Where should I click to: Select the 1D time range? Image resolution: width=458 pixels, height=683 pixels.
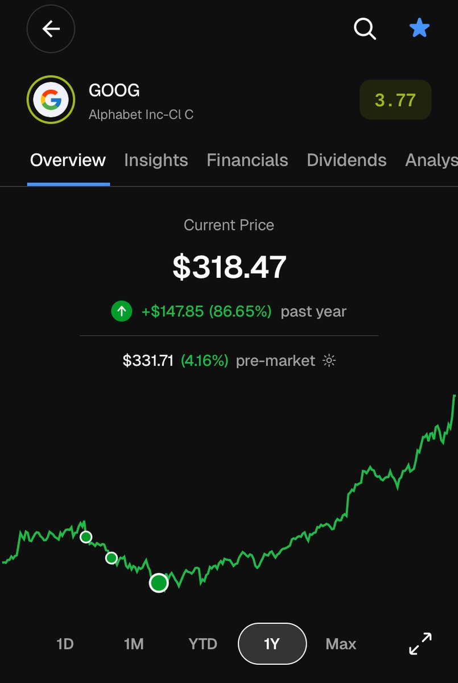(x=65, y=644)
